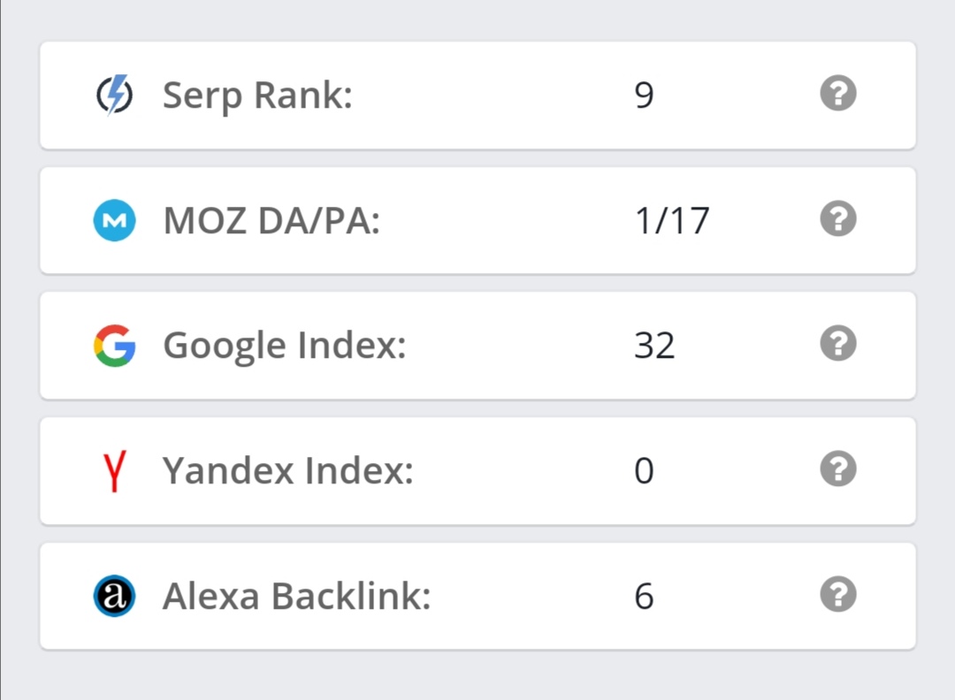
Task: Open help for Alexa Backlink
Action: pyautogui.click(x=838, y=594)
